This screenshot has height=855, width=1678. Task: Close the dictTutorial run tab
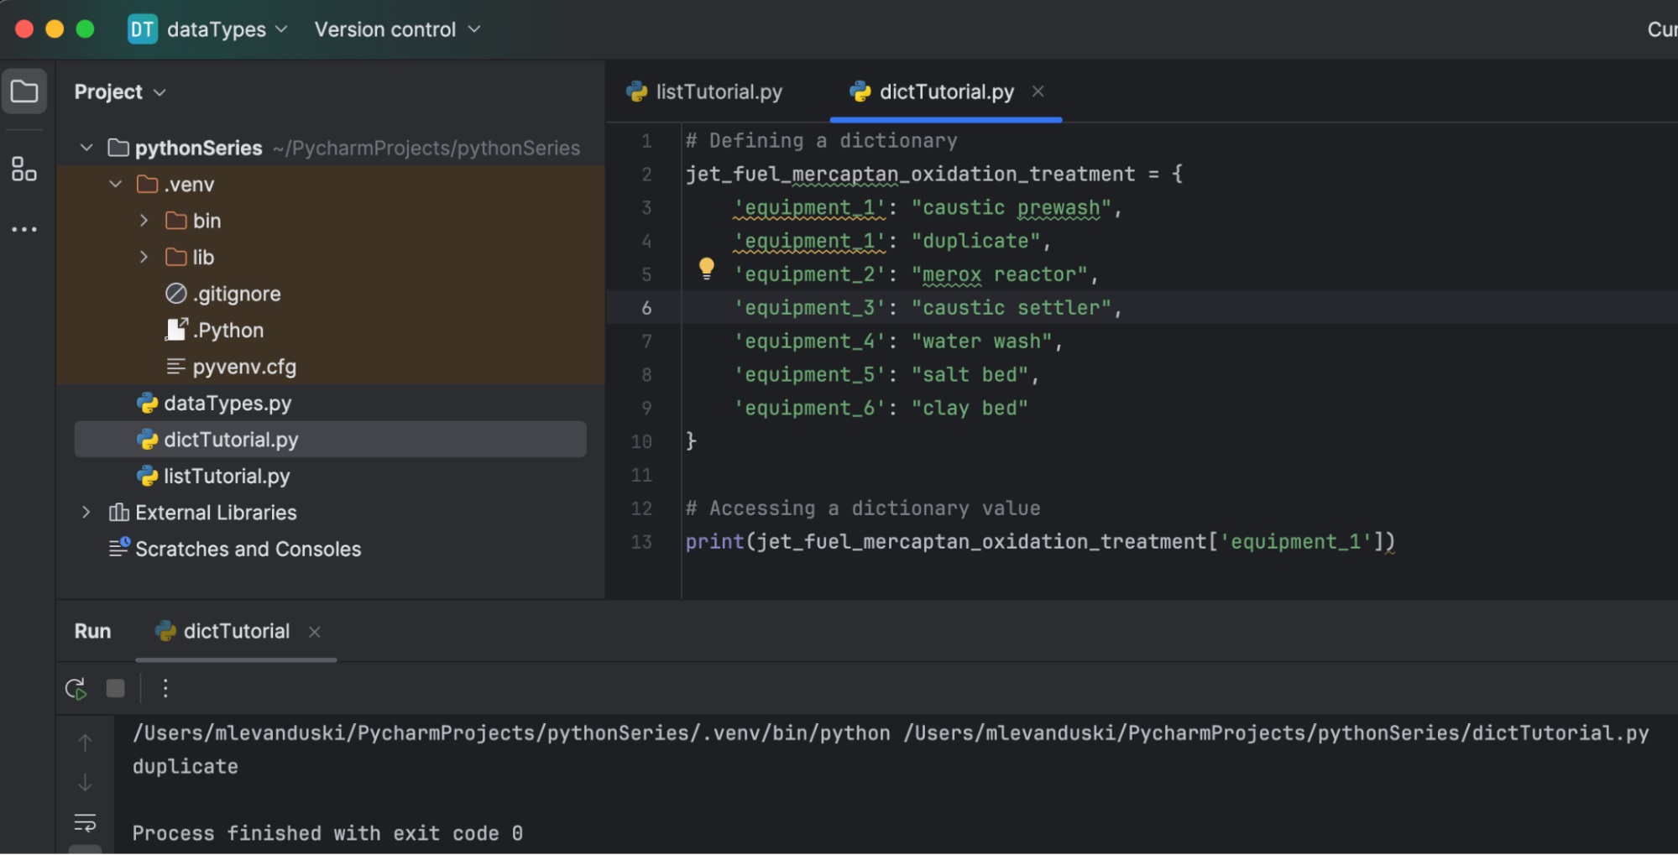pyautogui.click(x=314, y=632)
